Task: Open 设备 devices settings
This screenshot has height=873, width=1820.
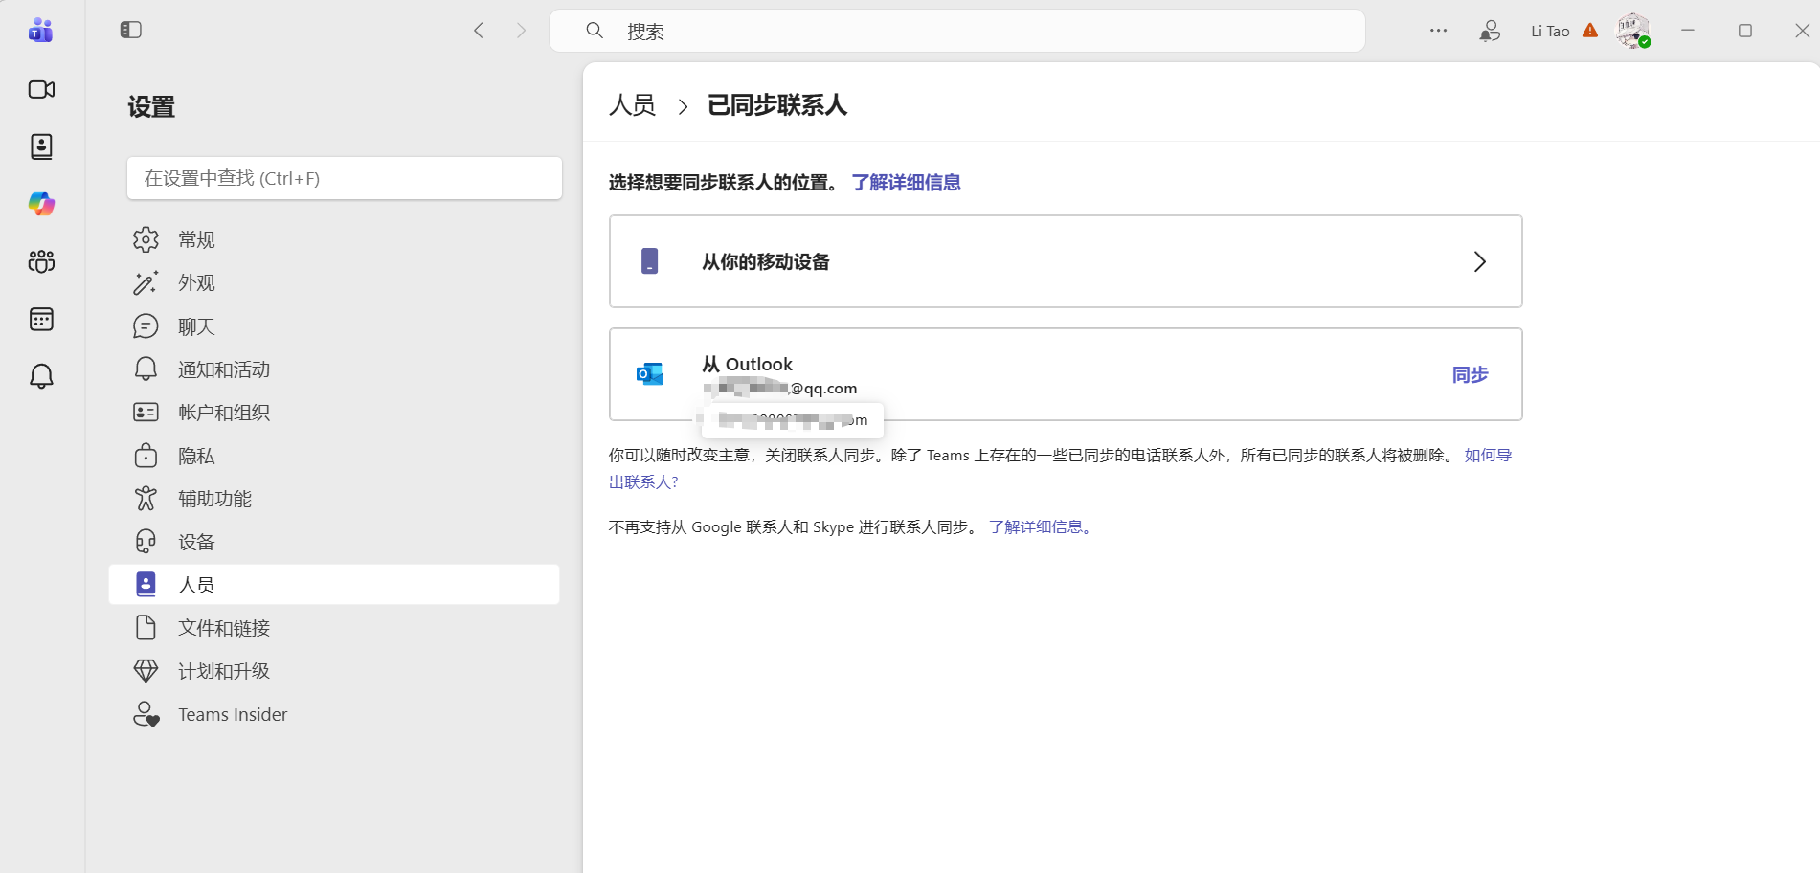Action: (334, 542)
